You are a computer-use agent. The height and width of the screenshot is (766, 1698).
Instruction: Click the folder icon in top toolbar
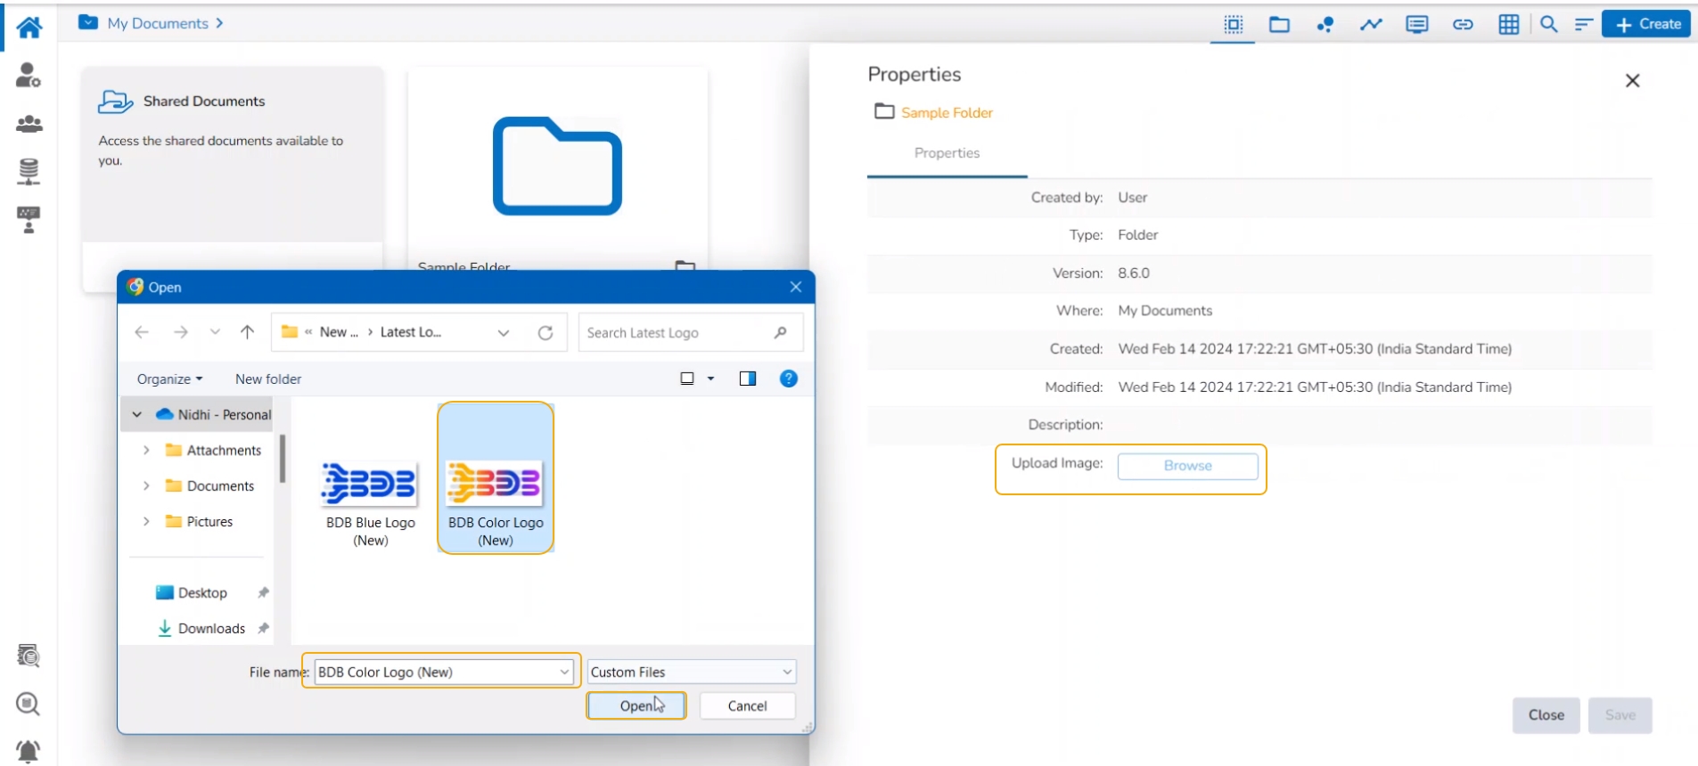(1279, 24)
